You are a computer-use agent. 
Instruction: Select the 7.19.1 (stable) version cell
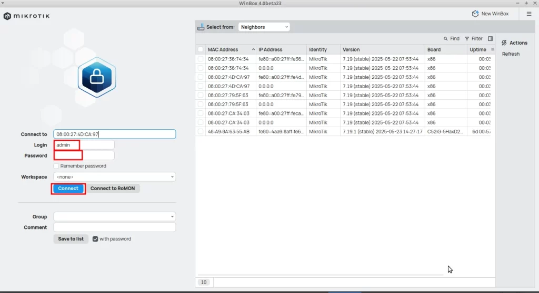[x=383, y=131]
